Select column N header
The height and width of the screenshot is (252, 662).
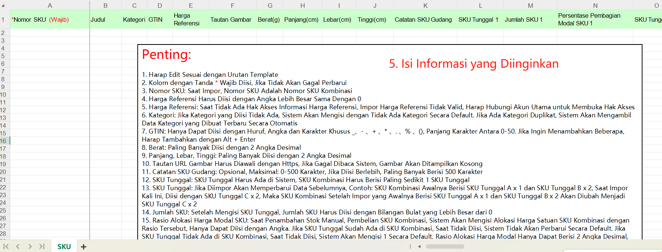click(595, 6)
